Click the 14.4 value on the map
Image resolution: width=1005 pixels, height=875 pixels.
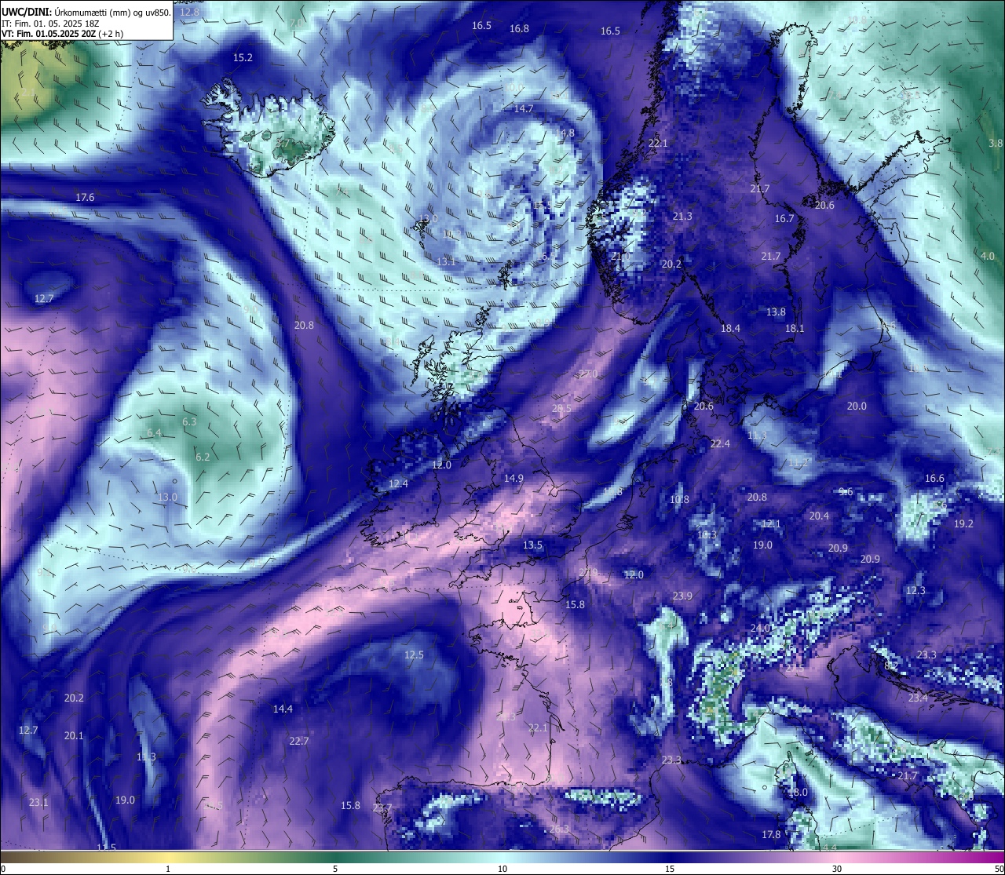tap(283, 709)
